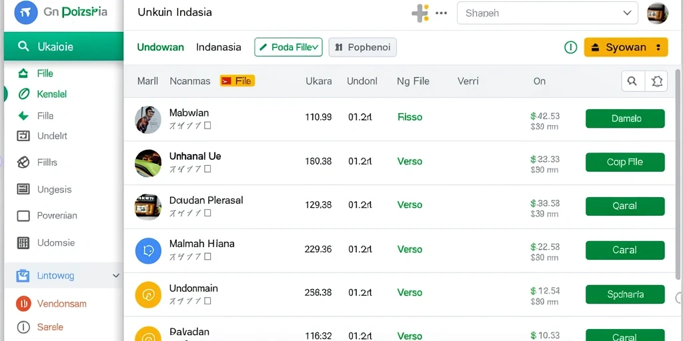Open the Kenslel leaf icon item
The image size is (683, 341).
[x=23, y=94]
